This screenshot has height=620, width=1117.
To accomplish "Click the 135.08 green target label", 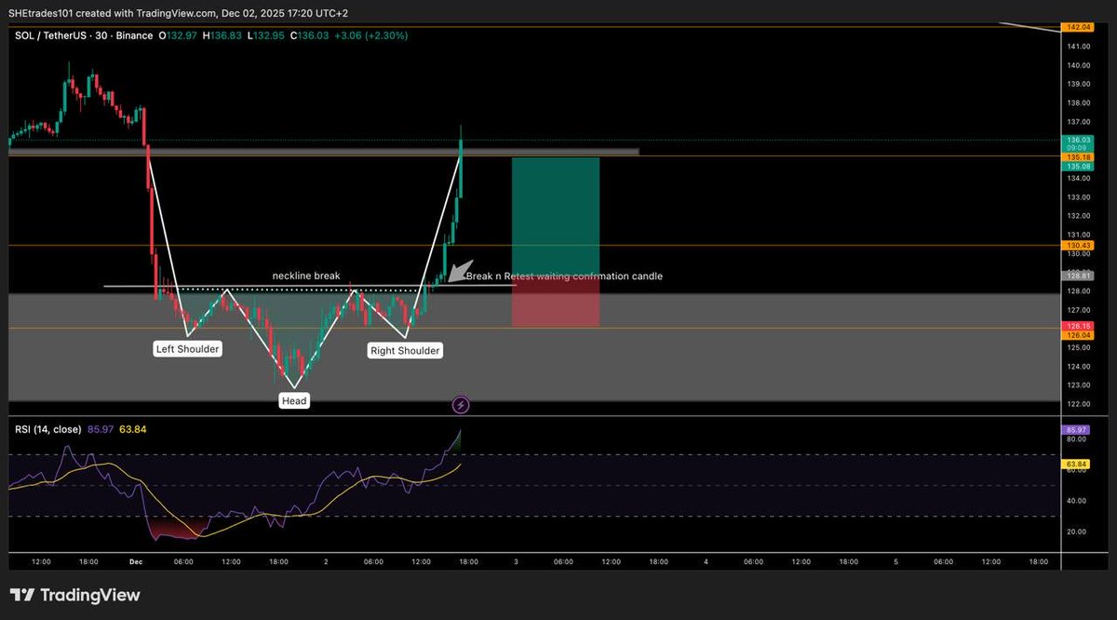I will (1077, 167).
